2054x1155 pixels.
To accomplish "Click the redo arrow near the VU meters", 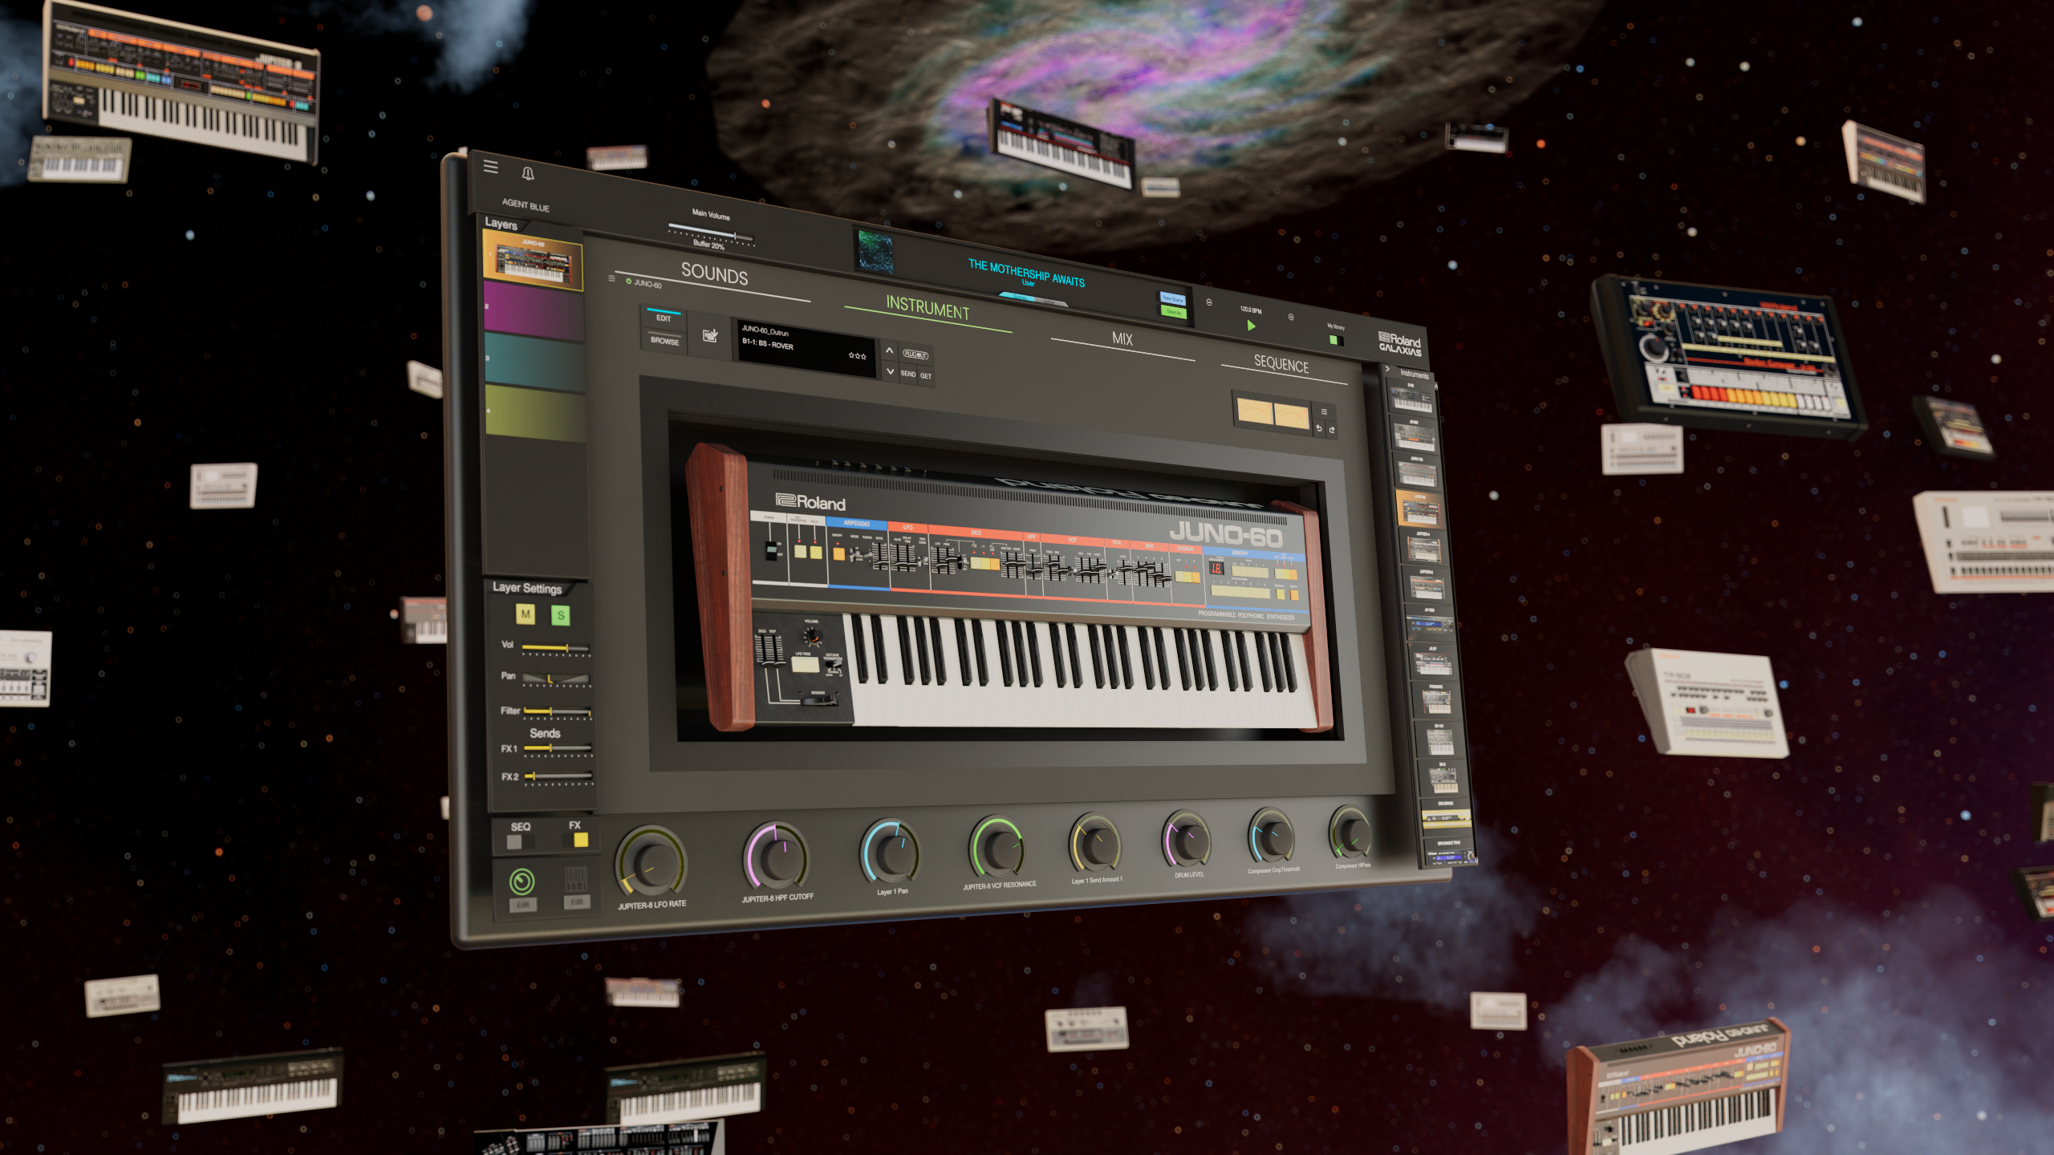I will pyautogui.click(x=1332, y=430).
